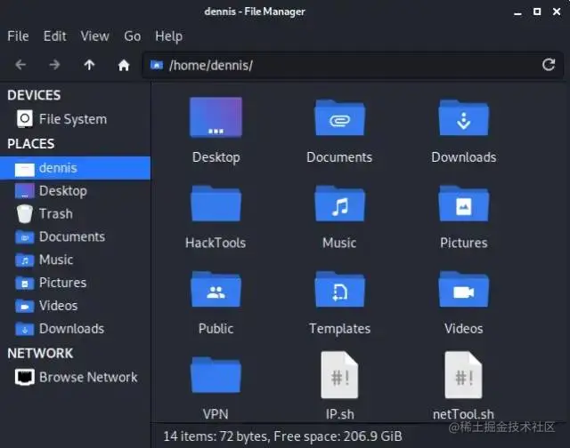
Task: Reload the current folder view
Action: (549, 65)
